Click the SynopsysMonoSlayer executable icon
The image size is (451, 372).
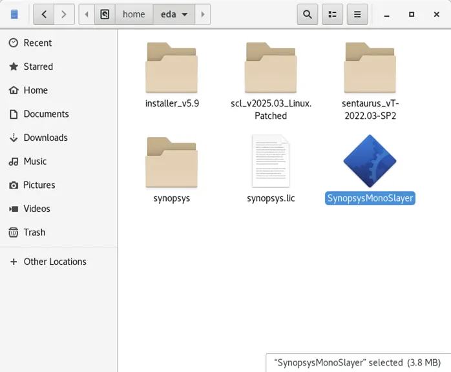click(x=370, y=161)
